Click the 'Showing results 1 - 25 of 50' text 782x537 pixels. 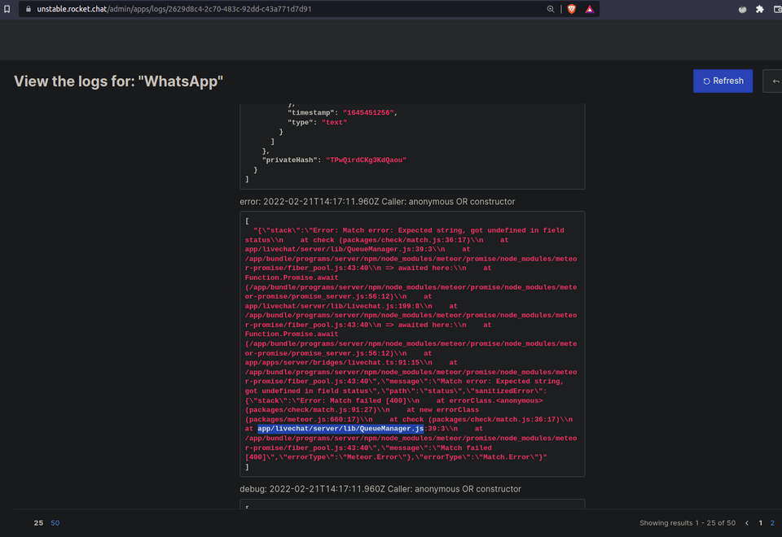(x=688, y=522)
